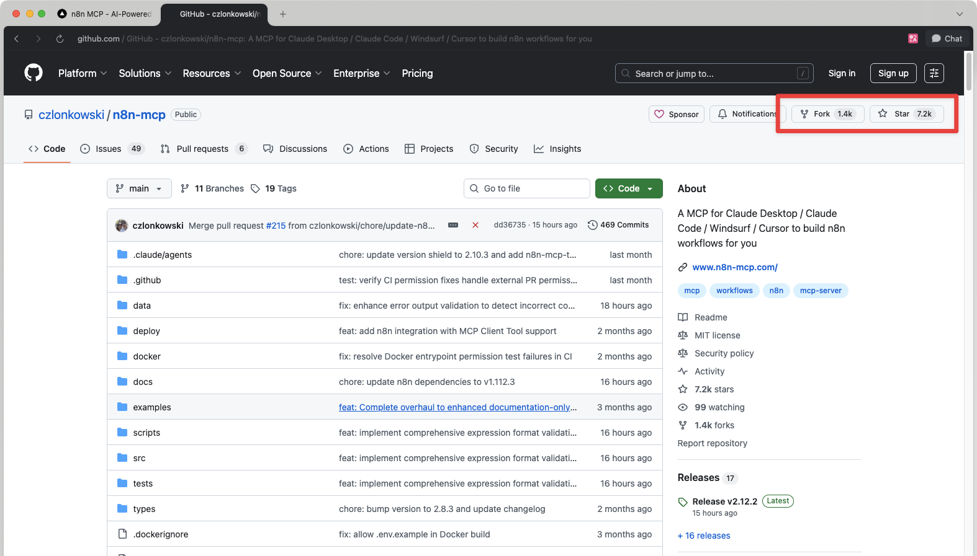The width and height of the screenshot is (977, 556).
Task: Expand the Enterprise menu
Action: tap(362, 73)
